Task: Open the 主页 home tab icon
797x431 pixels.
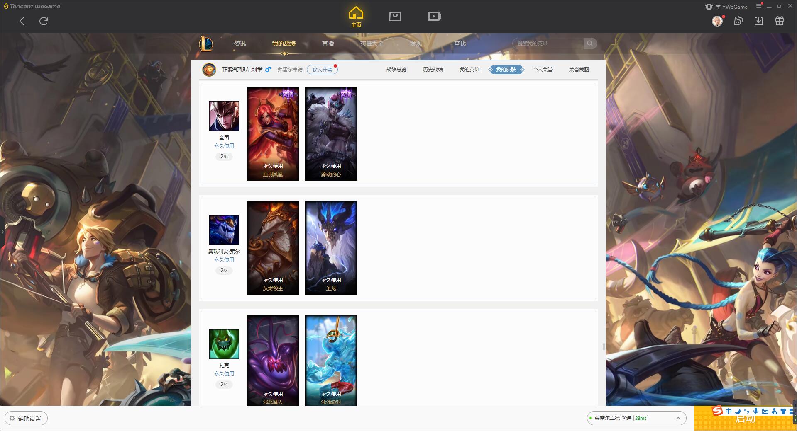Action: tap(356, 17)
